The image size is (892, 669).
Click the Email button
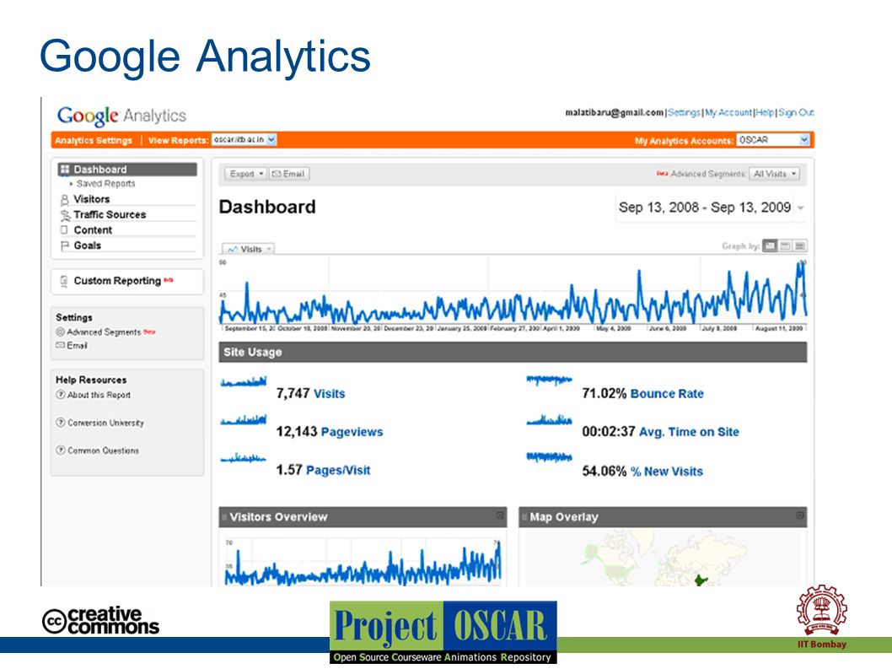289,175
